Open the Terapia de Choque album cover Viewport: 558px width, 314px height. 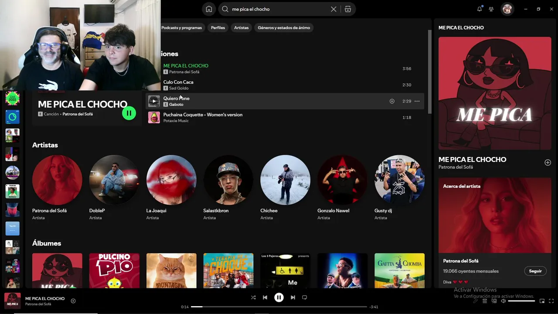tap(228, 271)
